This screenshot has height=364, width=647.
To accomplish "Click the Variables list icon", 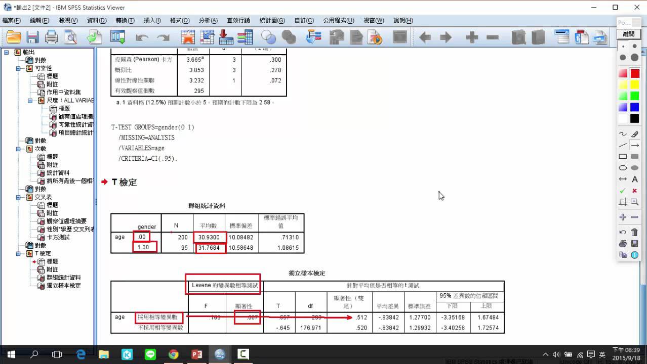I will [245, 37].
